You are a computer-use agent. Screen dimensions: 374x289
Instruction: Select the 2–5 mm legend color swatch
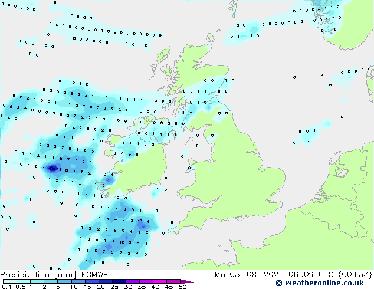tap(51, 281)
